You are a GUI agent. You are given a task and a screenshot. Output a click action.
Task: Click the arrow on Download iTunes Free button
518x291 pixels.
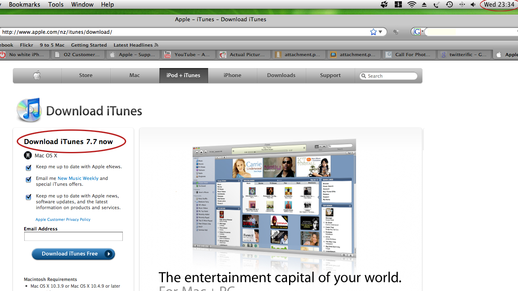[109, 254]
